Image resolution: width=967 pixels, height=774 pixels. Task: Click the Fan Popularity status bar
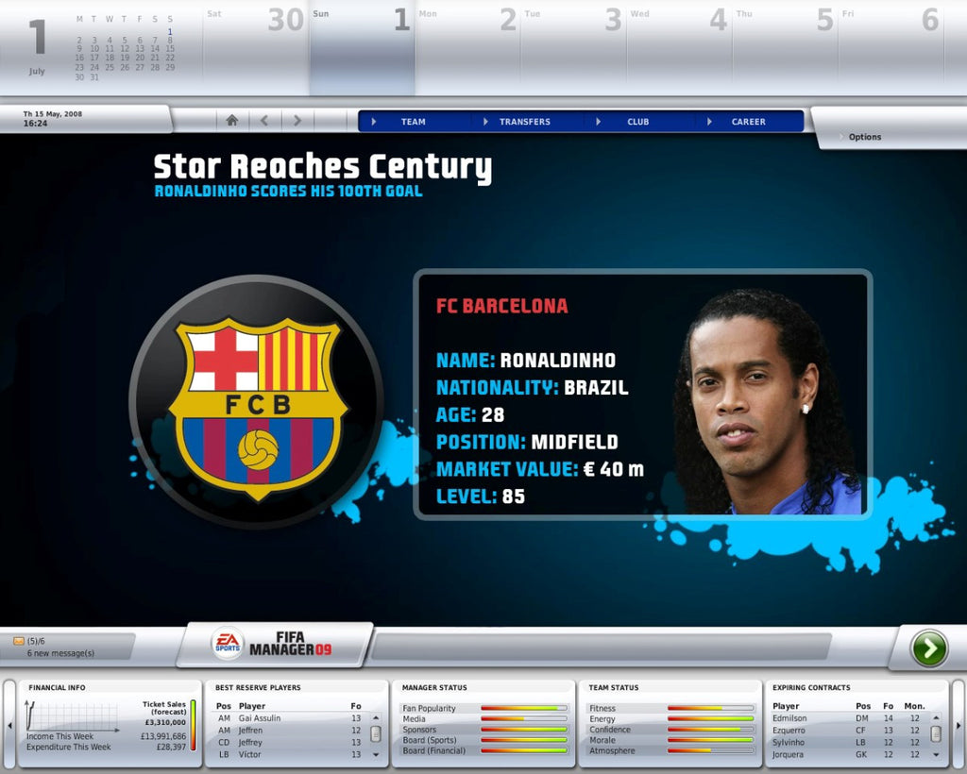[x=524, y=708]
